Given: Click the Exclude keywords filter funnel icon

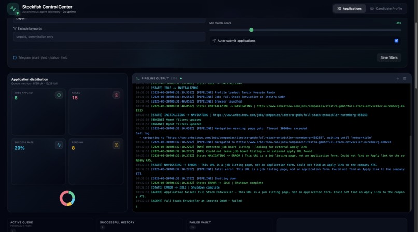Looking at the screenshot, I should pos(15,28).
